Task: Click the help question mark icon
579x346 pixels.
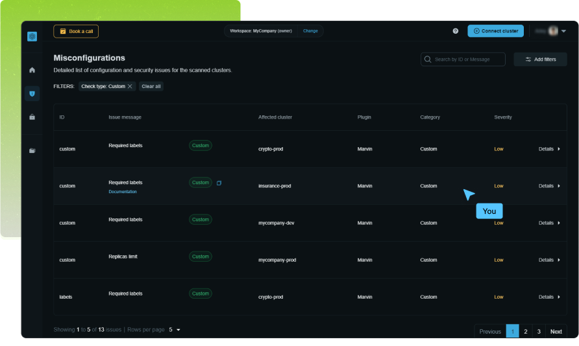Action: pyautogui.click(x=455, y=31)
